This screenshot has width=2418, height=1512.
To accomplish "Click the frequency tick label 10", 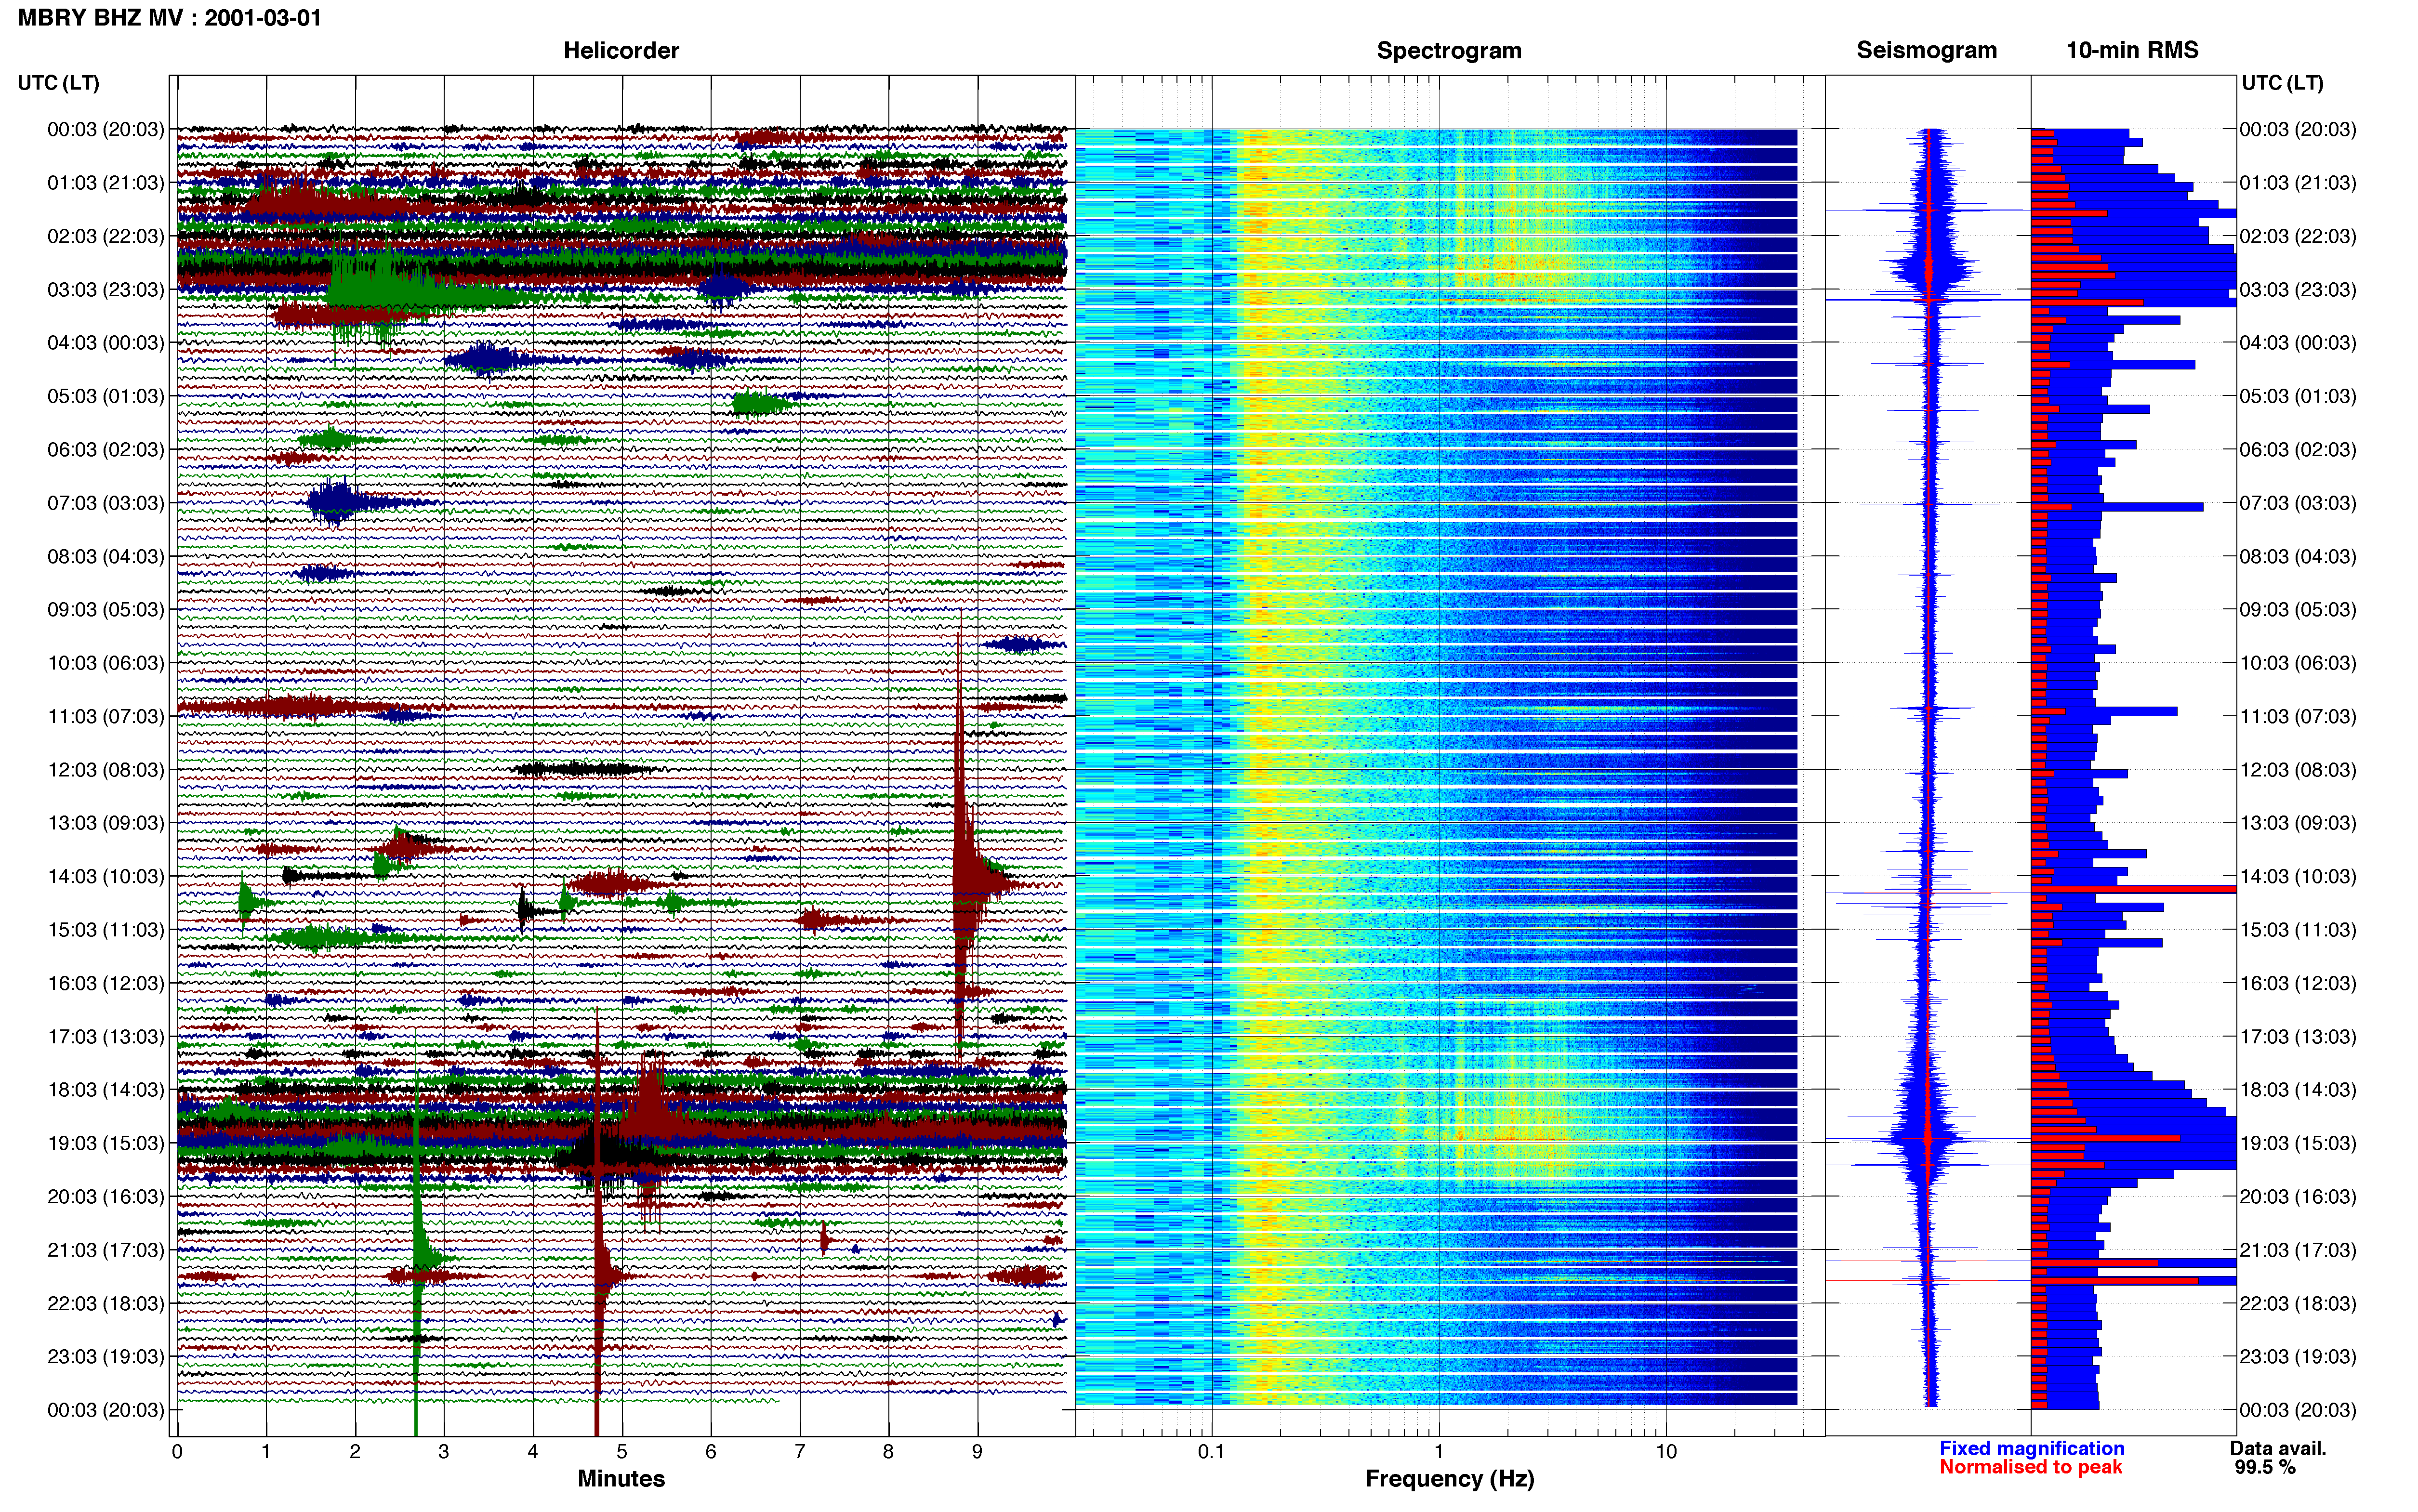I will pos(1665,1452).
